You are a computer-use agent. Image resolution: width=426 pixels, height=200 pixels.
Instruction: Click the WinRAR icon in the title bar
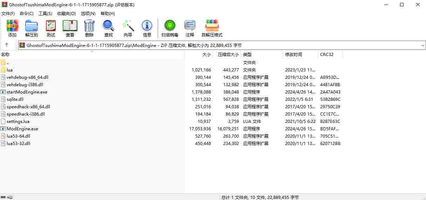click(4, 5)
